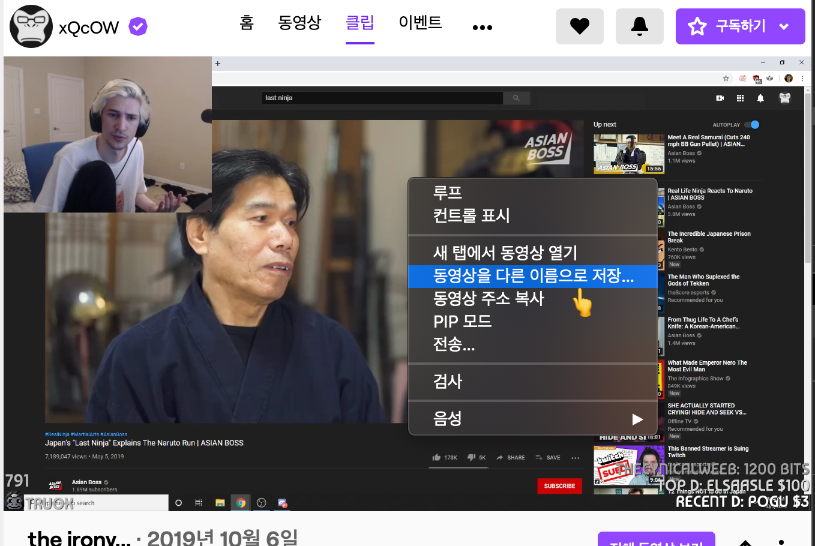815x546 pixels.
Task: Select 검사 in the context menu
Action: coord(532,382)
